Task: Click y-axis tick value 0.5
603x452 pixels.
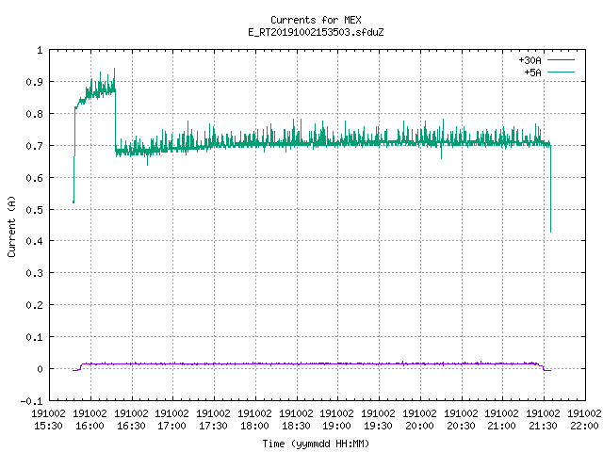Action: click(34, 209)
